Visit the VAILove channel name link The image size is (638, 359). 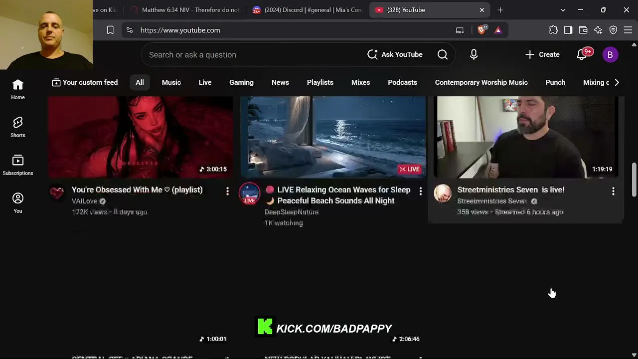coord(84,201)
